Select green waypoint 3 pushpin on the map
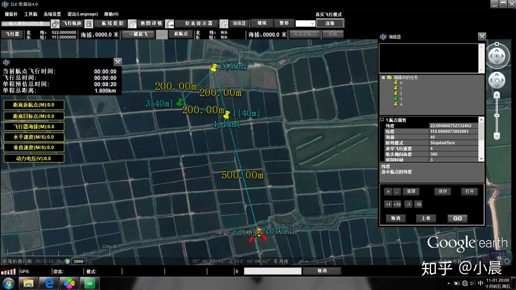This screenshot has height=290, width=516. coord(180,102)
